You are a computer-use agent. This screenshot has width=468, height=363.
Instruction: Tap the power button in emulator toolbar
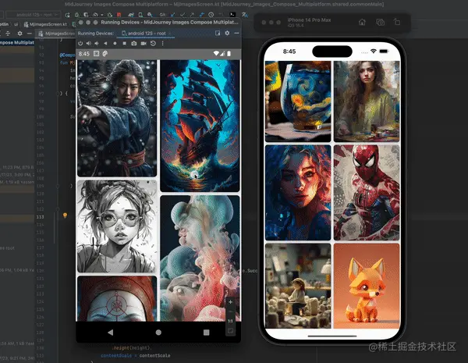tap(80, 43)
